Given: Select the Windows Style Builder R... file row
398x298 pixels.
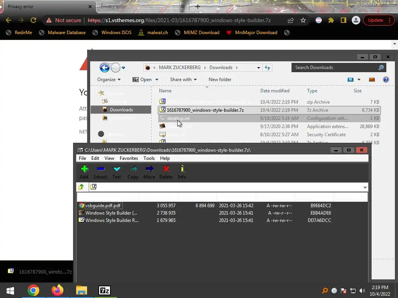Looking at the screenshot, I should pos(204,220).
